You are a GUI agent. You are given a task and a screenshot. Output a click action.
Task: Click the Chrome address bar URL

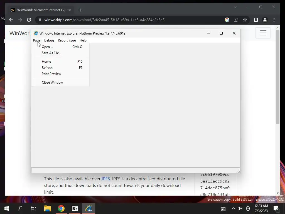pyautogui.click(x=104, y=20)
